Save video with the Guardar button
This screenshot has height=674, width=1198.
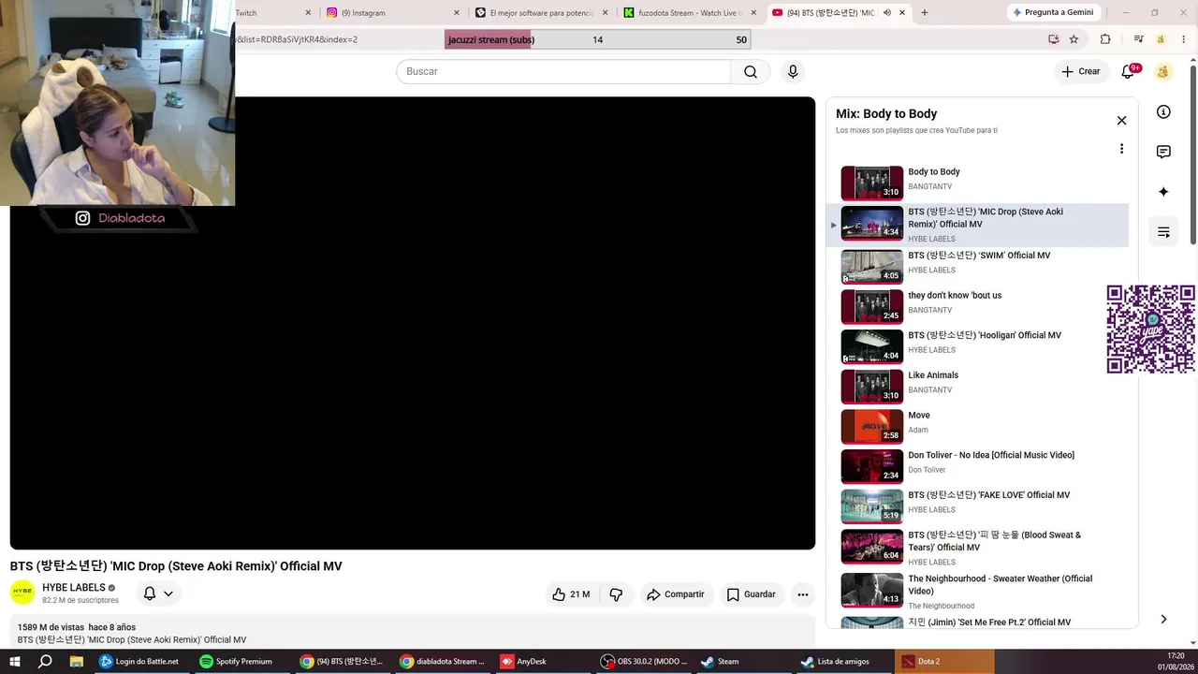tap(752, 594)
